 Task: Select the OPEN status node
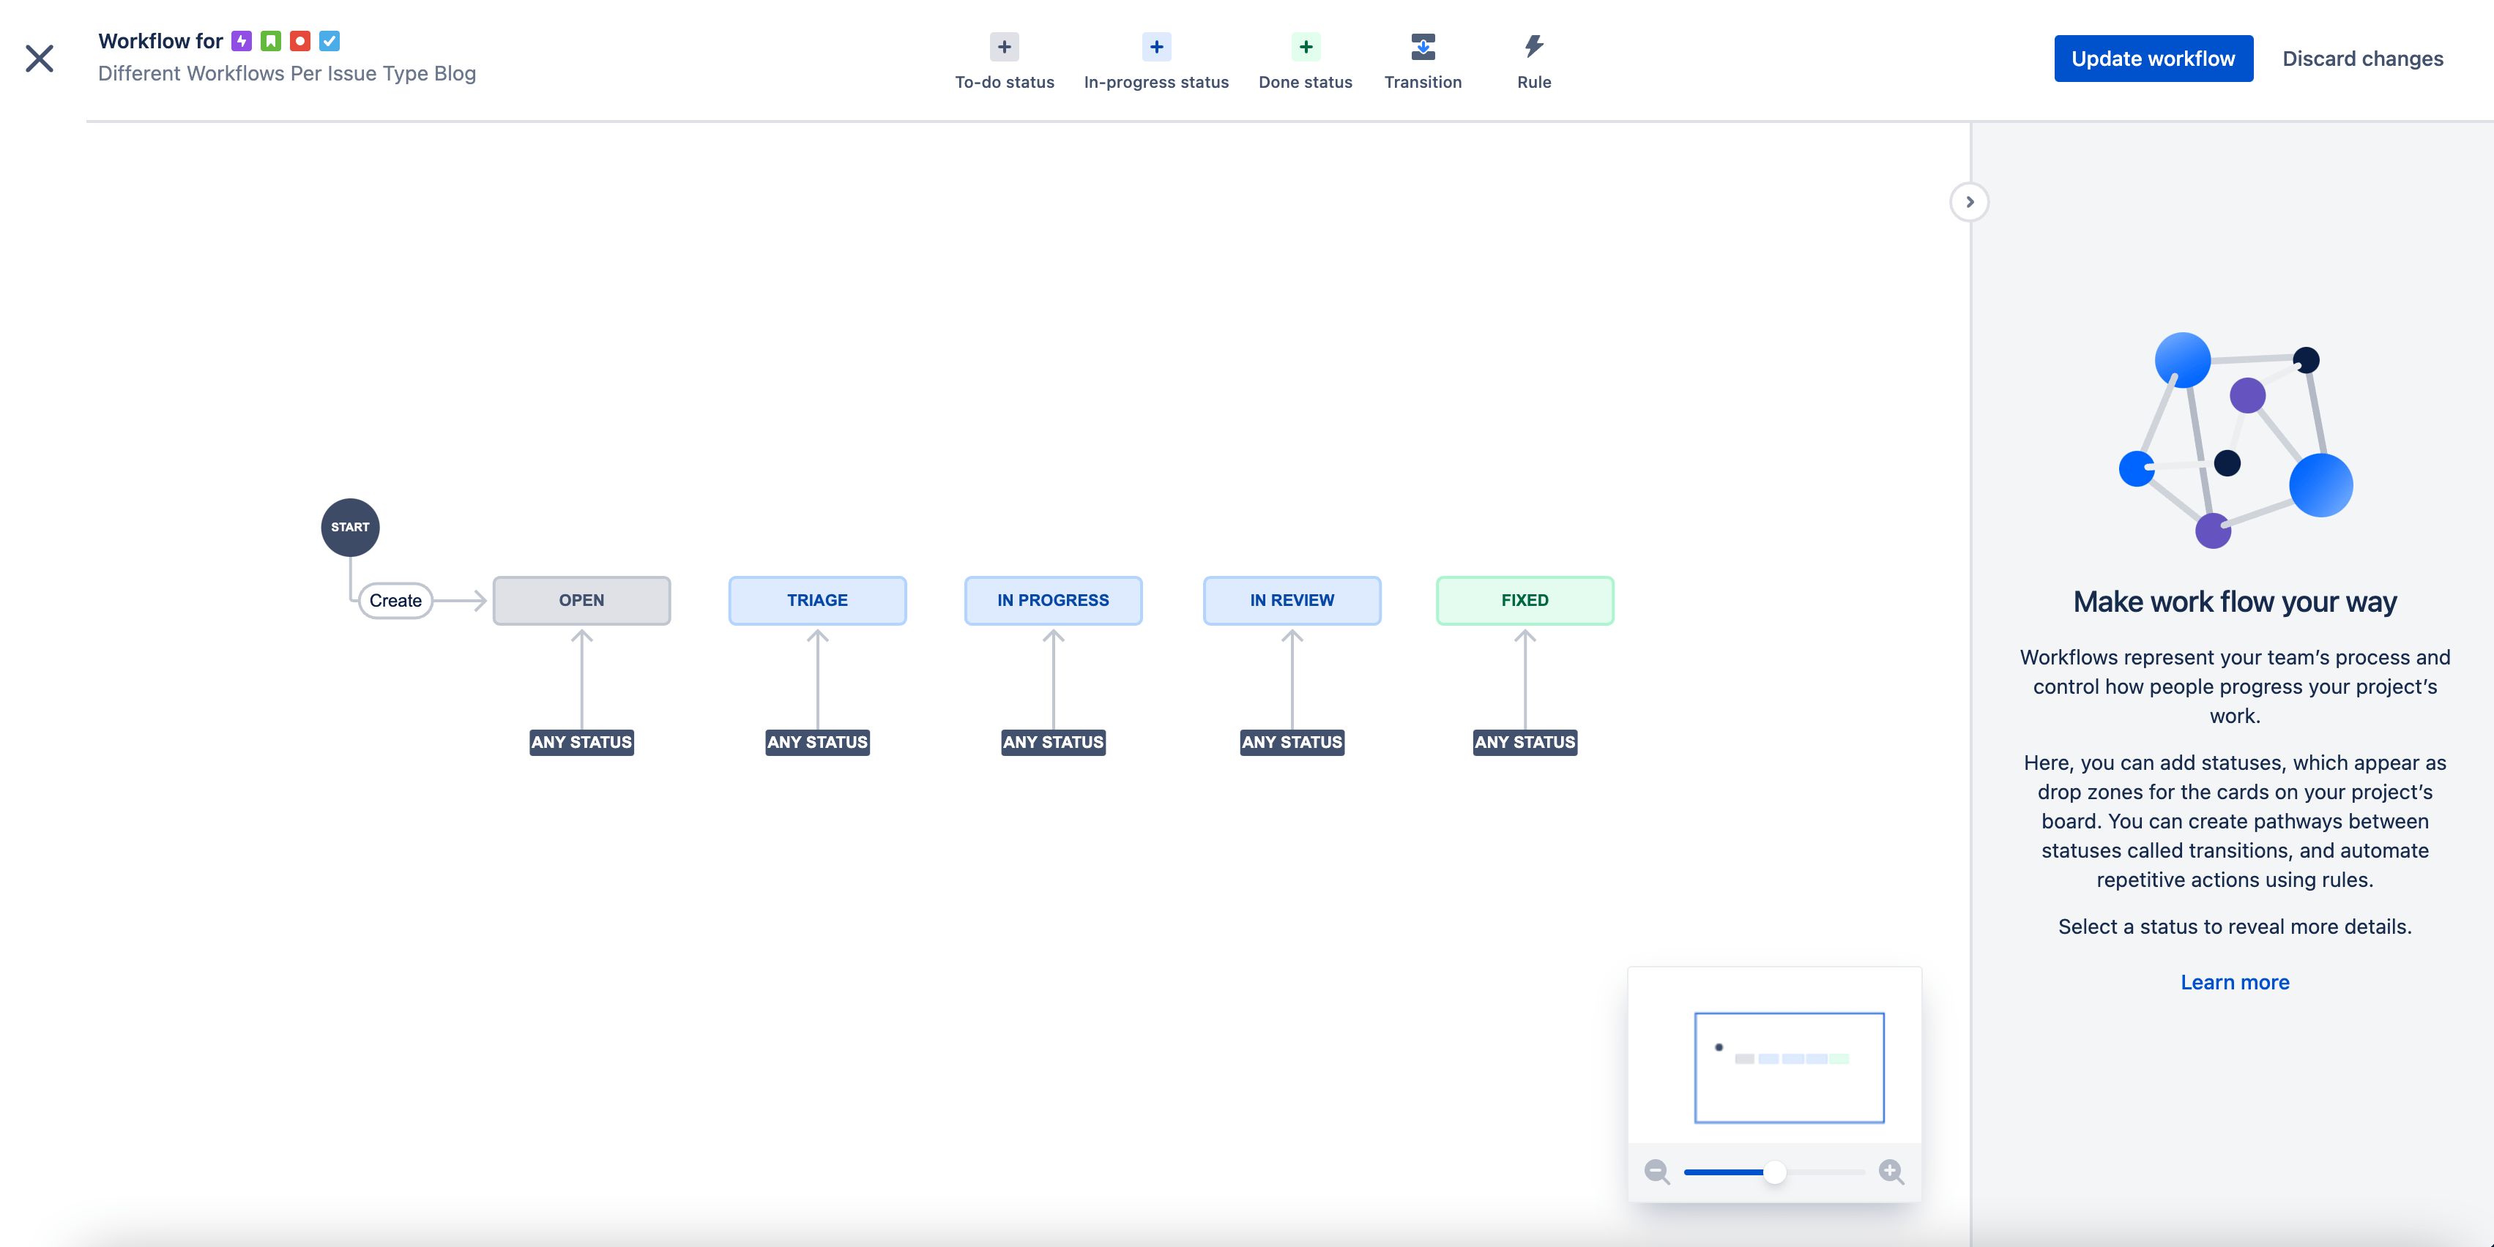(x=581, y=601)
